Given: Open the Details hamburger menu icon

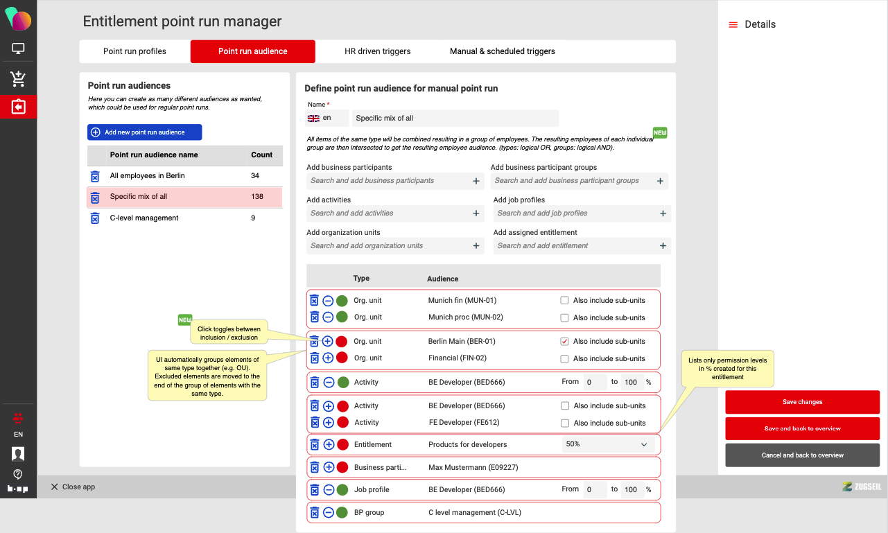Looking at the screenshot, I should click(733, 25).
